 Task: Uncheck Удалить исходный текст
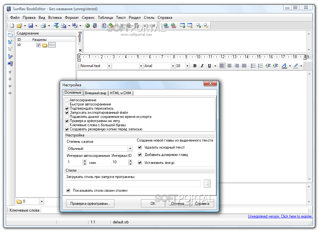[140, 147]
